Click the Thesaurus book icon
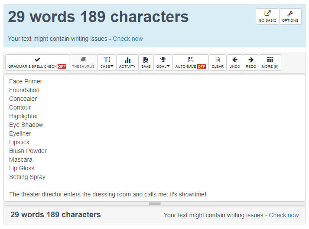 (x=83, y=60)
